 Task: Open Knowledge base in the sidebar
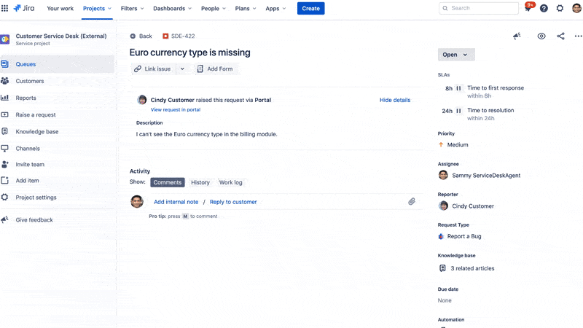click(37, 132)
